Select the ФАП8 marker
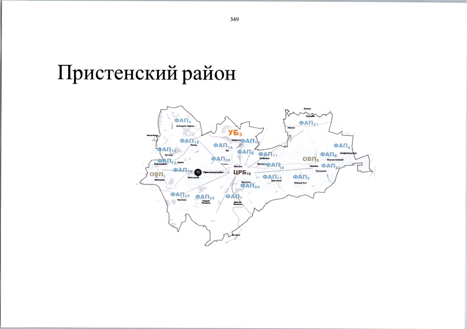Viewport: 467px width, 329px height. coord(342,146)
